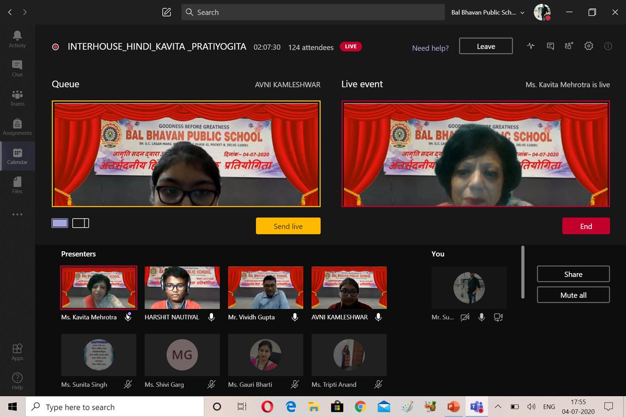626x417 pixels.
Task: Toggle your own camera off icon
Action: pyautogui.click(x=465, y=317)
